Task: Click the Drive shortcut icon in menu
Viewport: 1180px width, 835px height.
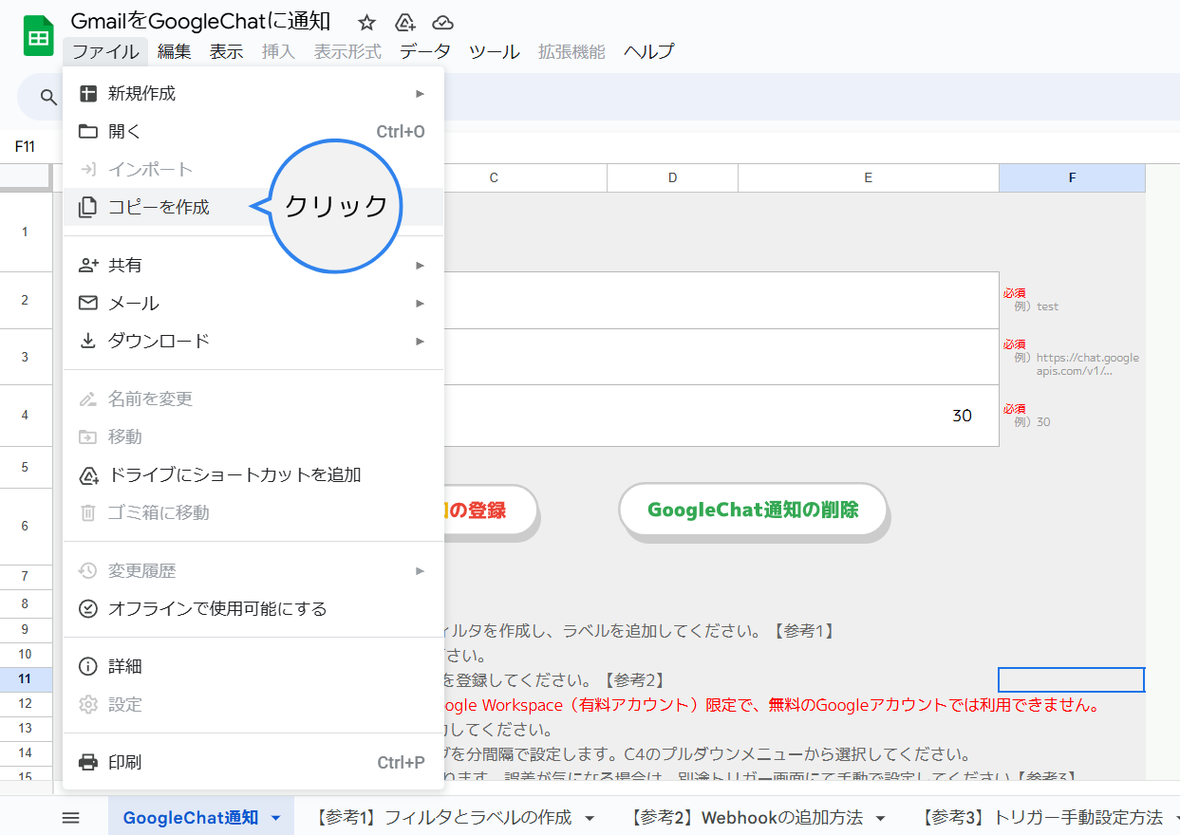Action: pyautogui.click(x=88, y=474)
